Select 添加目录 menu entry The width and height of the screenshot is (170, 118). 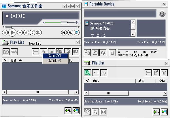coord(55,61)
